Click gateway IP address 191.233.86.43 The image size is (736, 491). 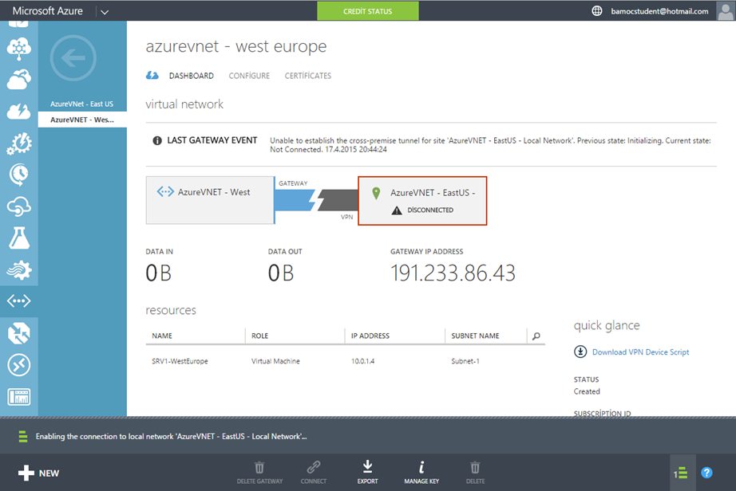click(x=453, y=273)
